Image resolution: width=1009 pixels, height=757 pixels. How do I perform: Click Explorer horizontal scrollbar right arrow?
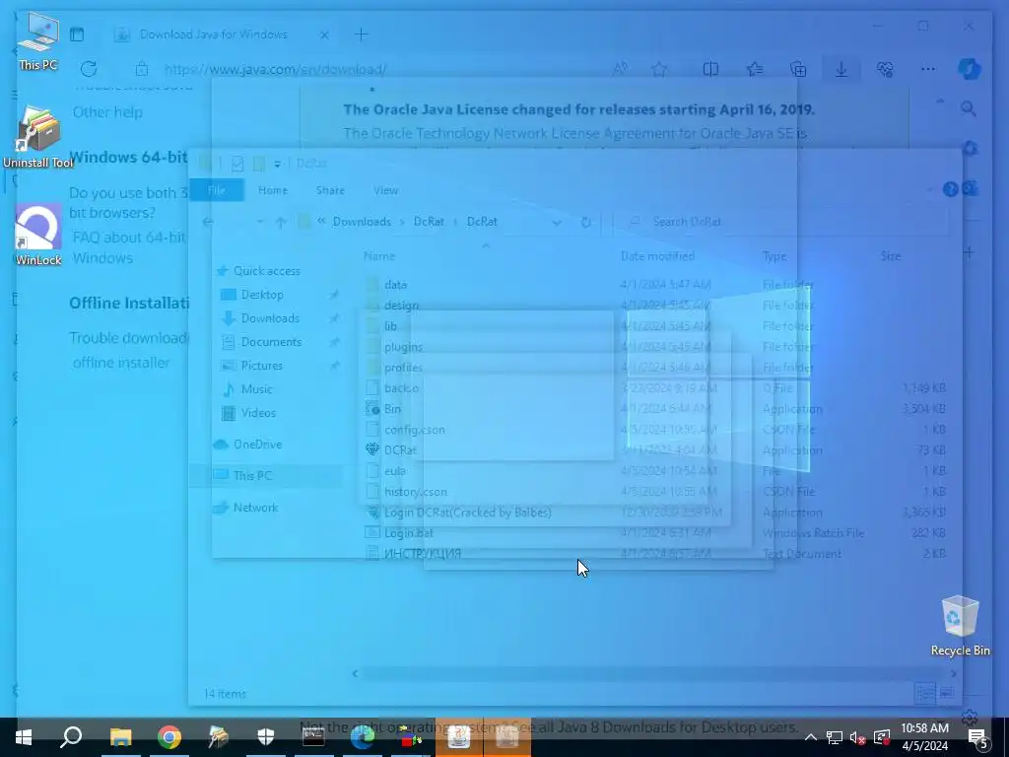(954, 674)
